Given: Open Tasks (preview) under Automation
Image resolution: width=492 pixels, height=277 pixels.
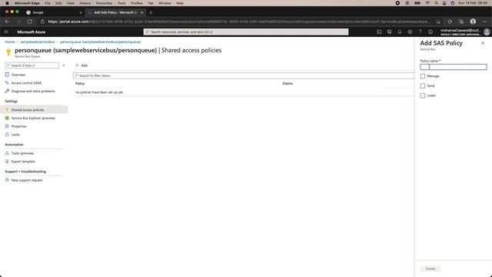Looking at the screenshot, I should [22, 153].
